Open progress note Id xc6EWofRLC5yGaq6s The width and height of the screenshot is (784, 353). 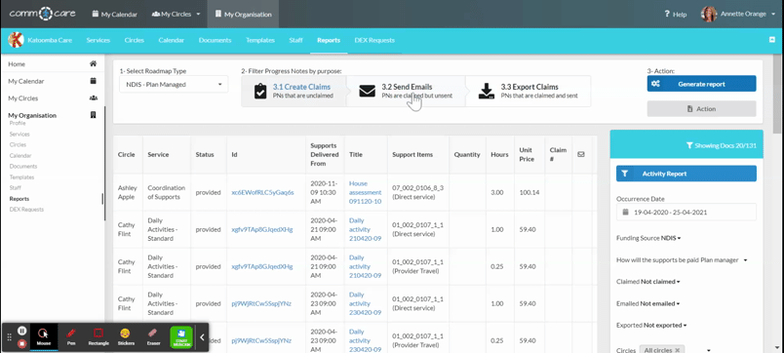point(262,192)
